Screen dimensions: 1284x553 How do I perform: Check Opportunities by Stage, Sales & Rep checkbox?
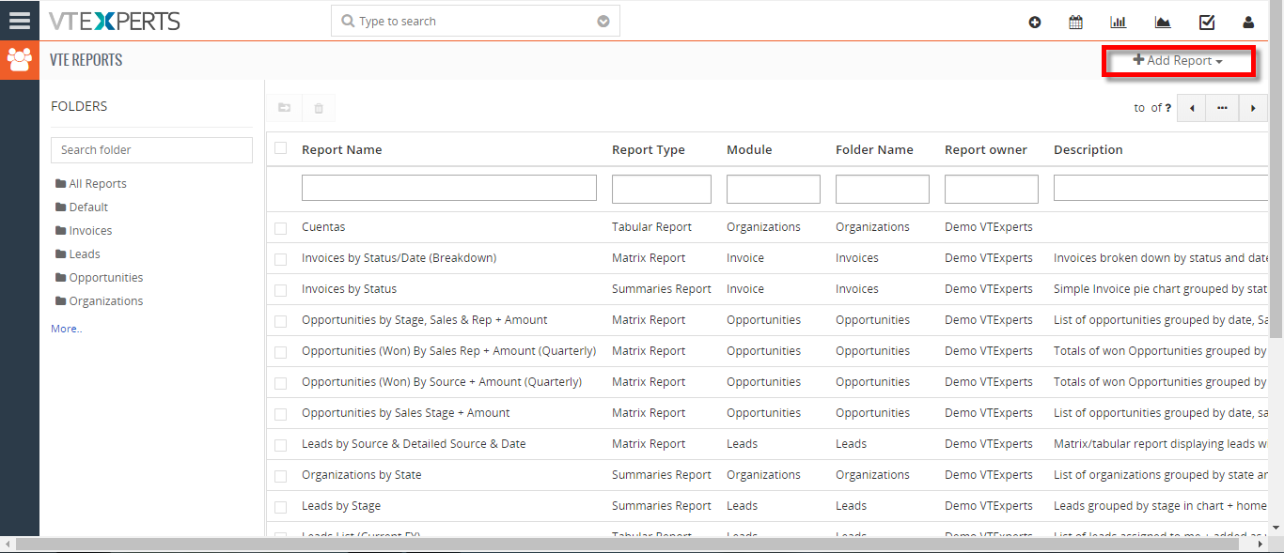(x=280, y=321)
